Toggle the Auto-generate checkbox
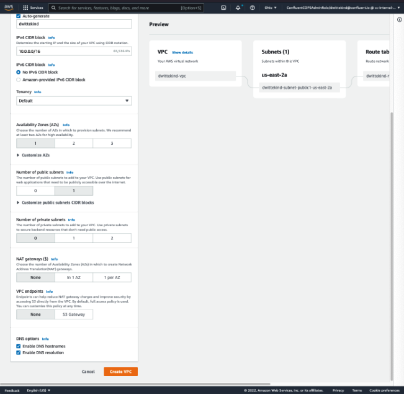Screen dimensions: 404x394 (x=18, y=16)
